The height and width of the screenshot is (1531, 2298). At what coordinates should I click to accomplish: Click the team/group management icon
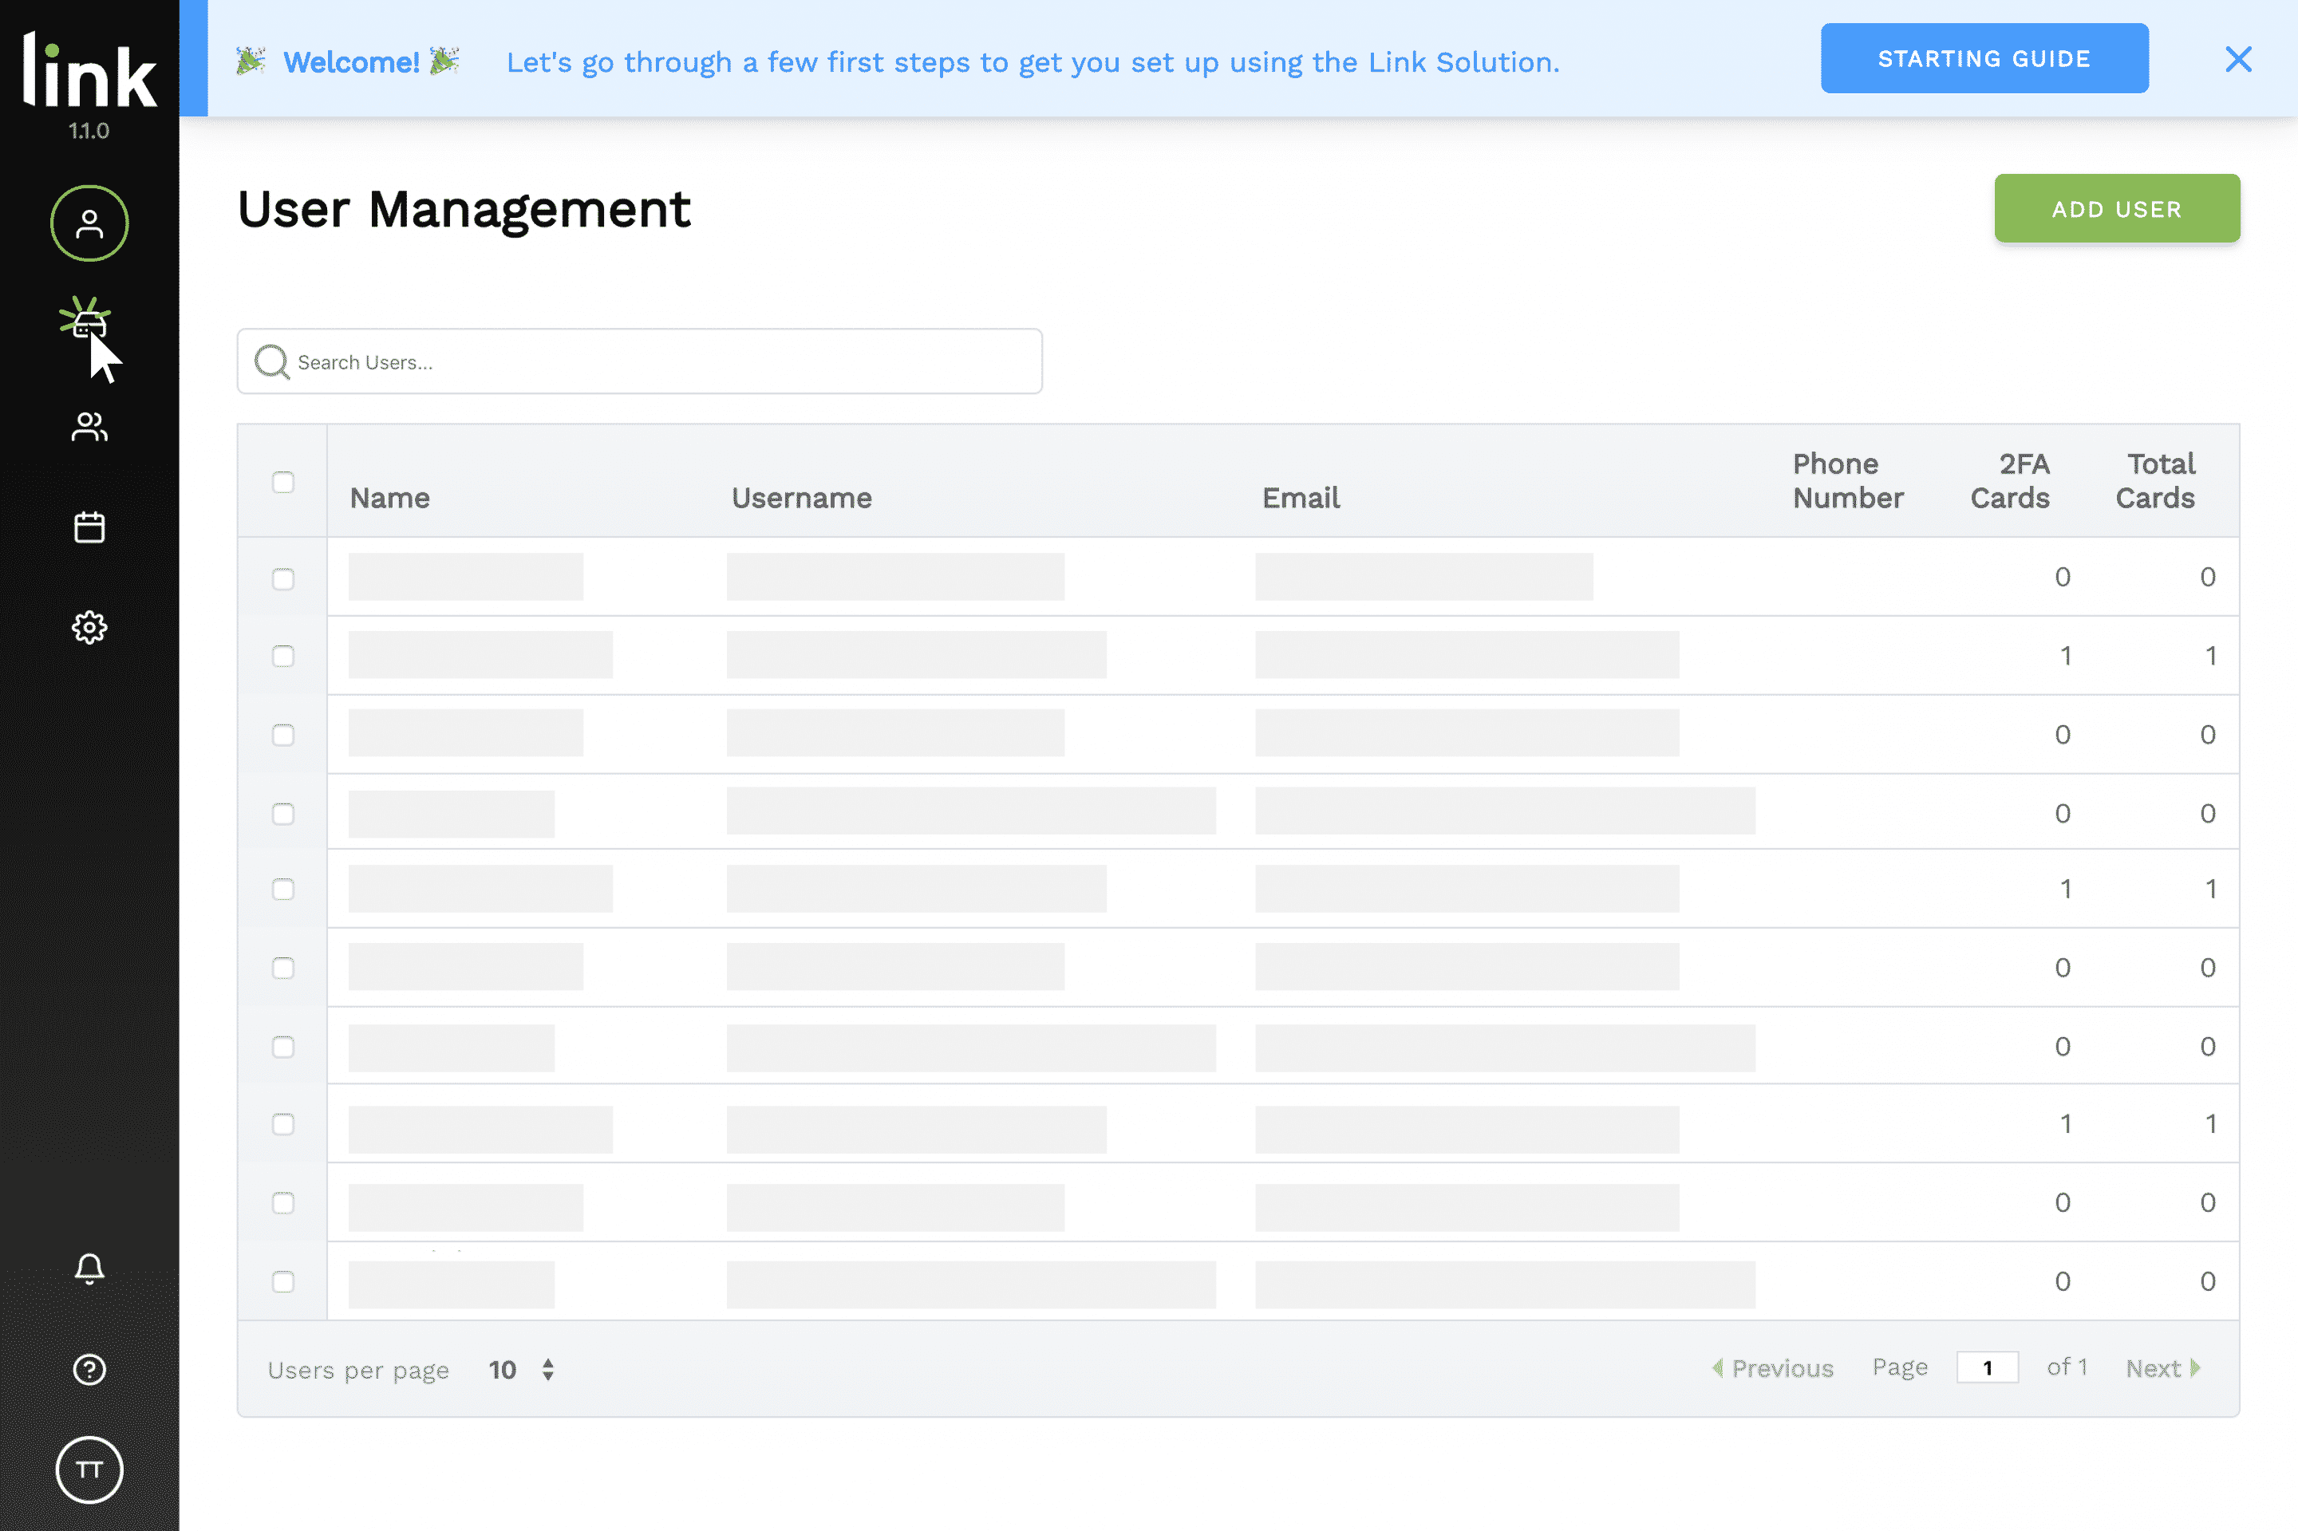[89, 425]
